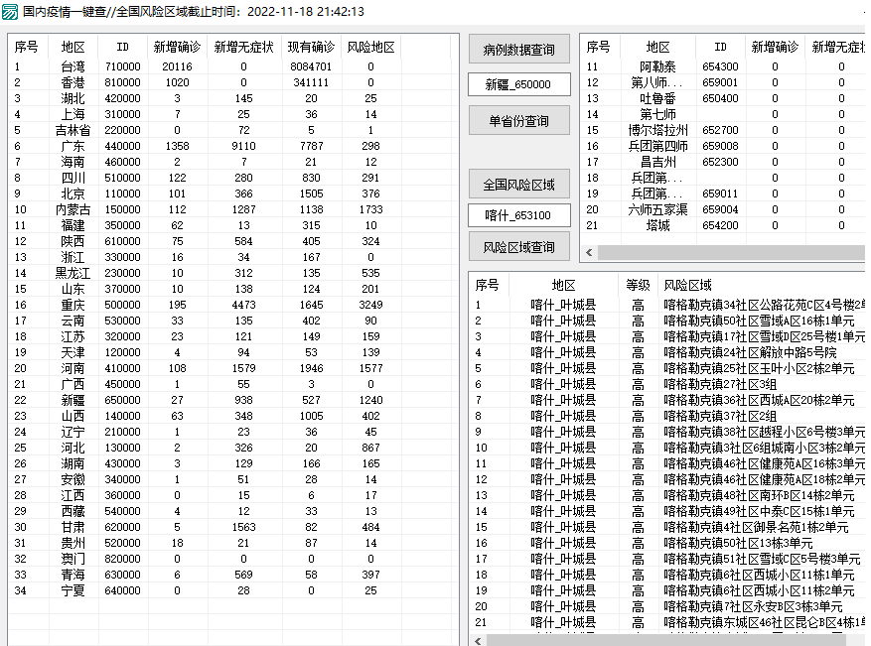Click the 单省份查询 button
The height and width of the screenshot is (646, 871).
coord(518,121)
